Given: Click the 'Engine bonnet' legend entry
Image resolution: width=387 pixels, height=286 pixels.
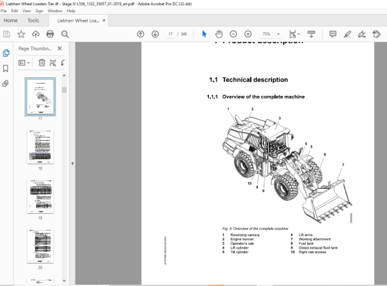Looking at the screenshot, I should pos(242,239).
